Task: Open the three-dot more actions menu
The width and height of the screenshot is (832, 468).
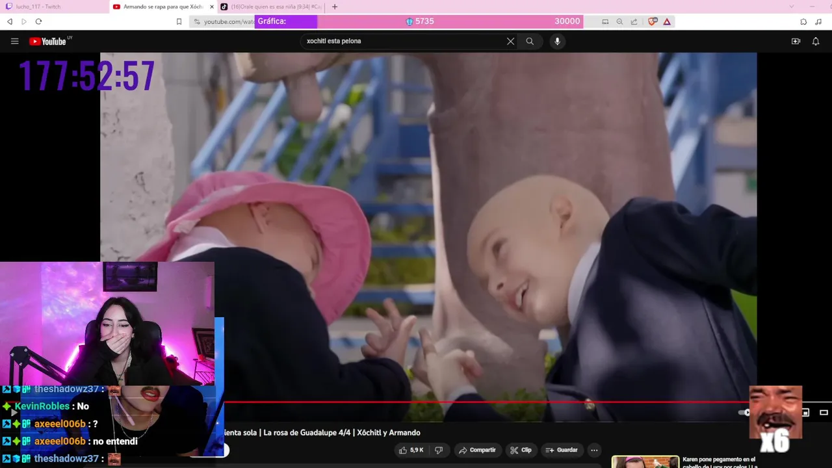Action: click(594, 450)
